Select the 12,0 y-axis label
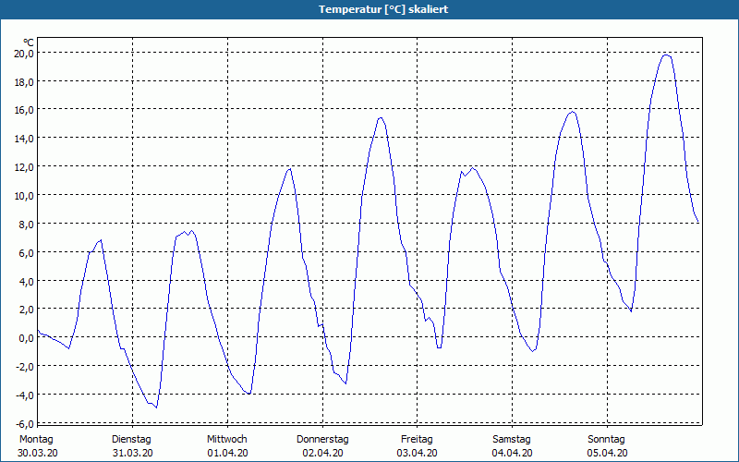 click(x=24, y=167)
